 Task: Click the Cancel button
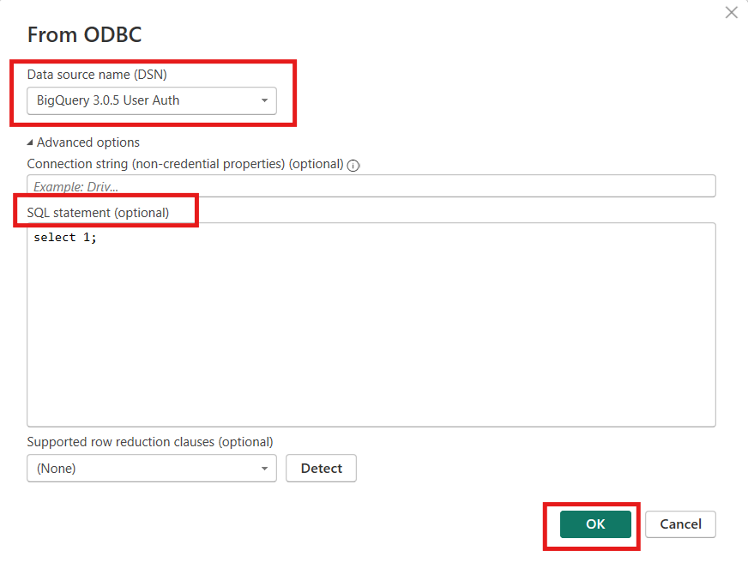click(680, 524)
